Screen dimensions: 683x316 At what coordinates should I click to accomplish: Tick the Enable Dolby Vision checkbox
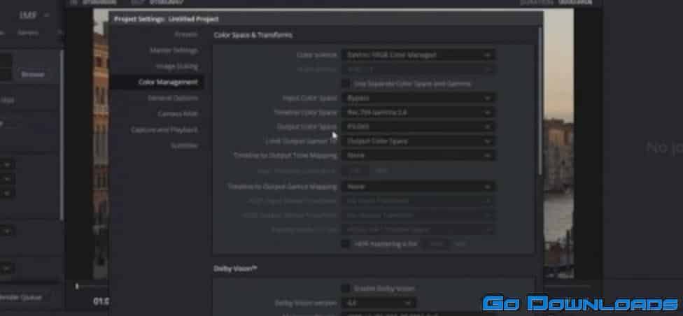[346, 288]
